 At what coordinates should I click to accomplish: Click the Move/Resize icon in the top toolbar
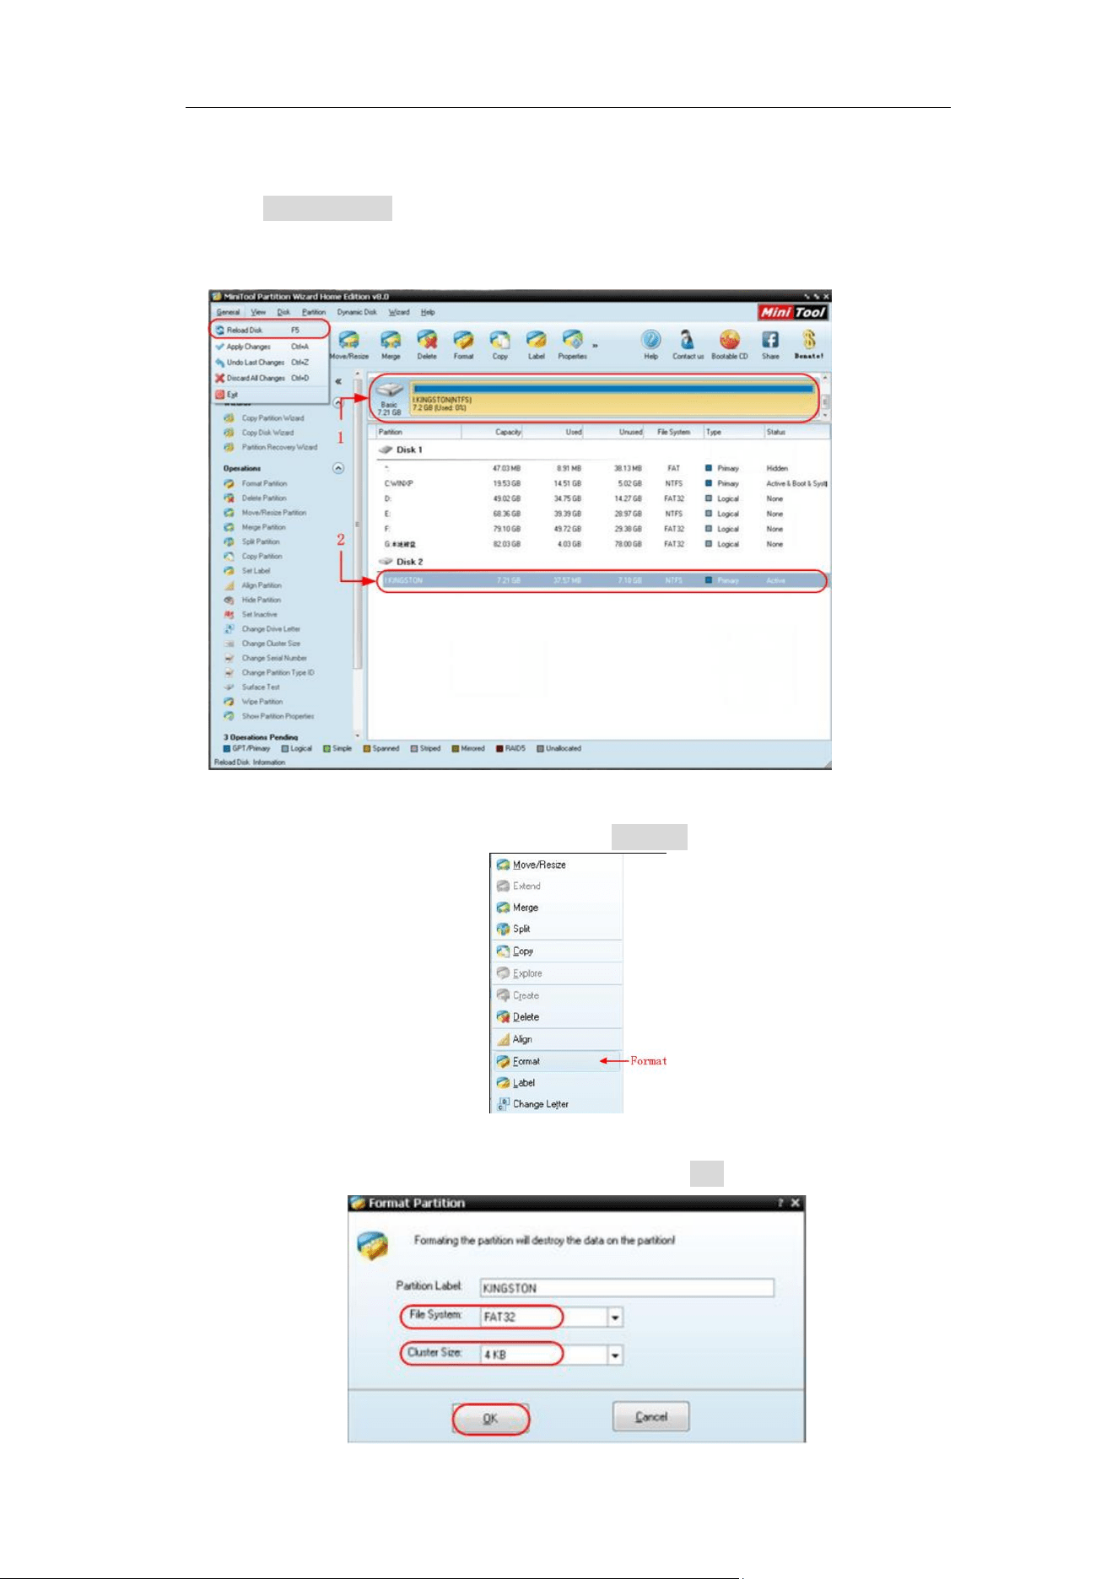pyautogui.click(x=349, y=345)
